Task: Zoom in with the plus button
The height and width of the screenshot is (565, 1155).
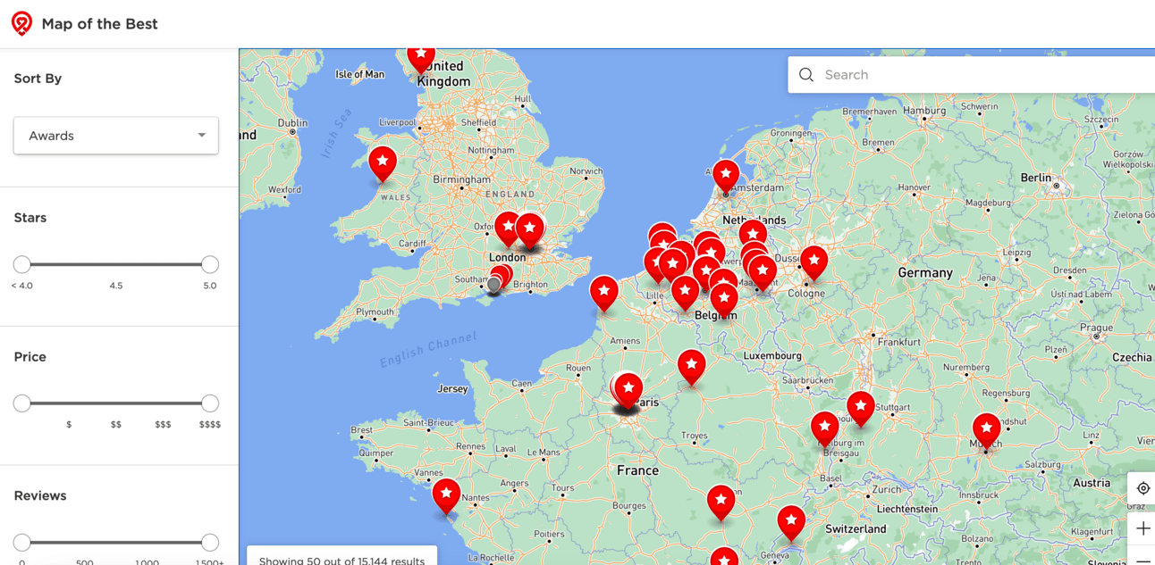Action: point(1142,529)
